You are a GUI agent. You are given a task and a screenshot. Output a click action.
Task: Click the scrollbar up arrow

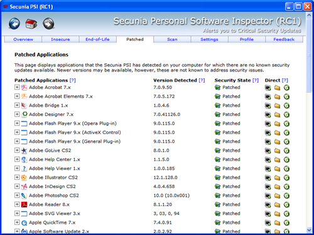pyautogui.click(x=309, y=15)
